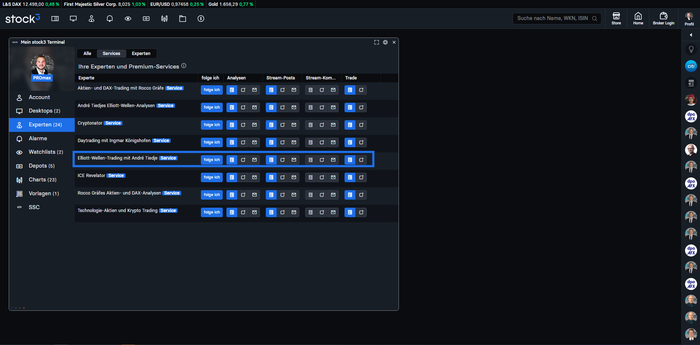
Task: Click folge ich for Technologie-Aktien und Krypto Trading
Action: point(212,212)
